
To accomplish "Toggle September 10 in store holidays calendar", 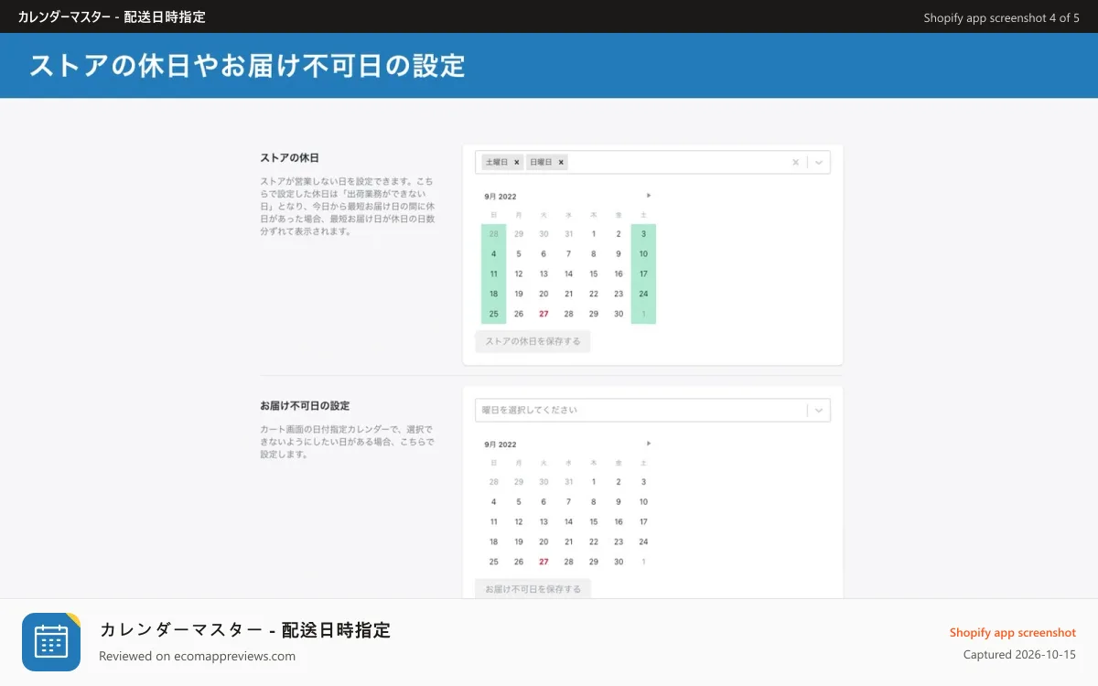I will click(x=643, y=254).
